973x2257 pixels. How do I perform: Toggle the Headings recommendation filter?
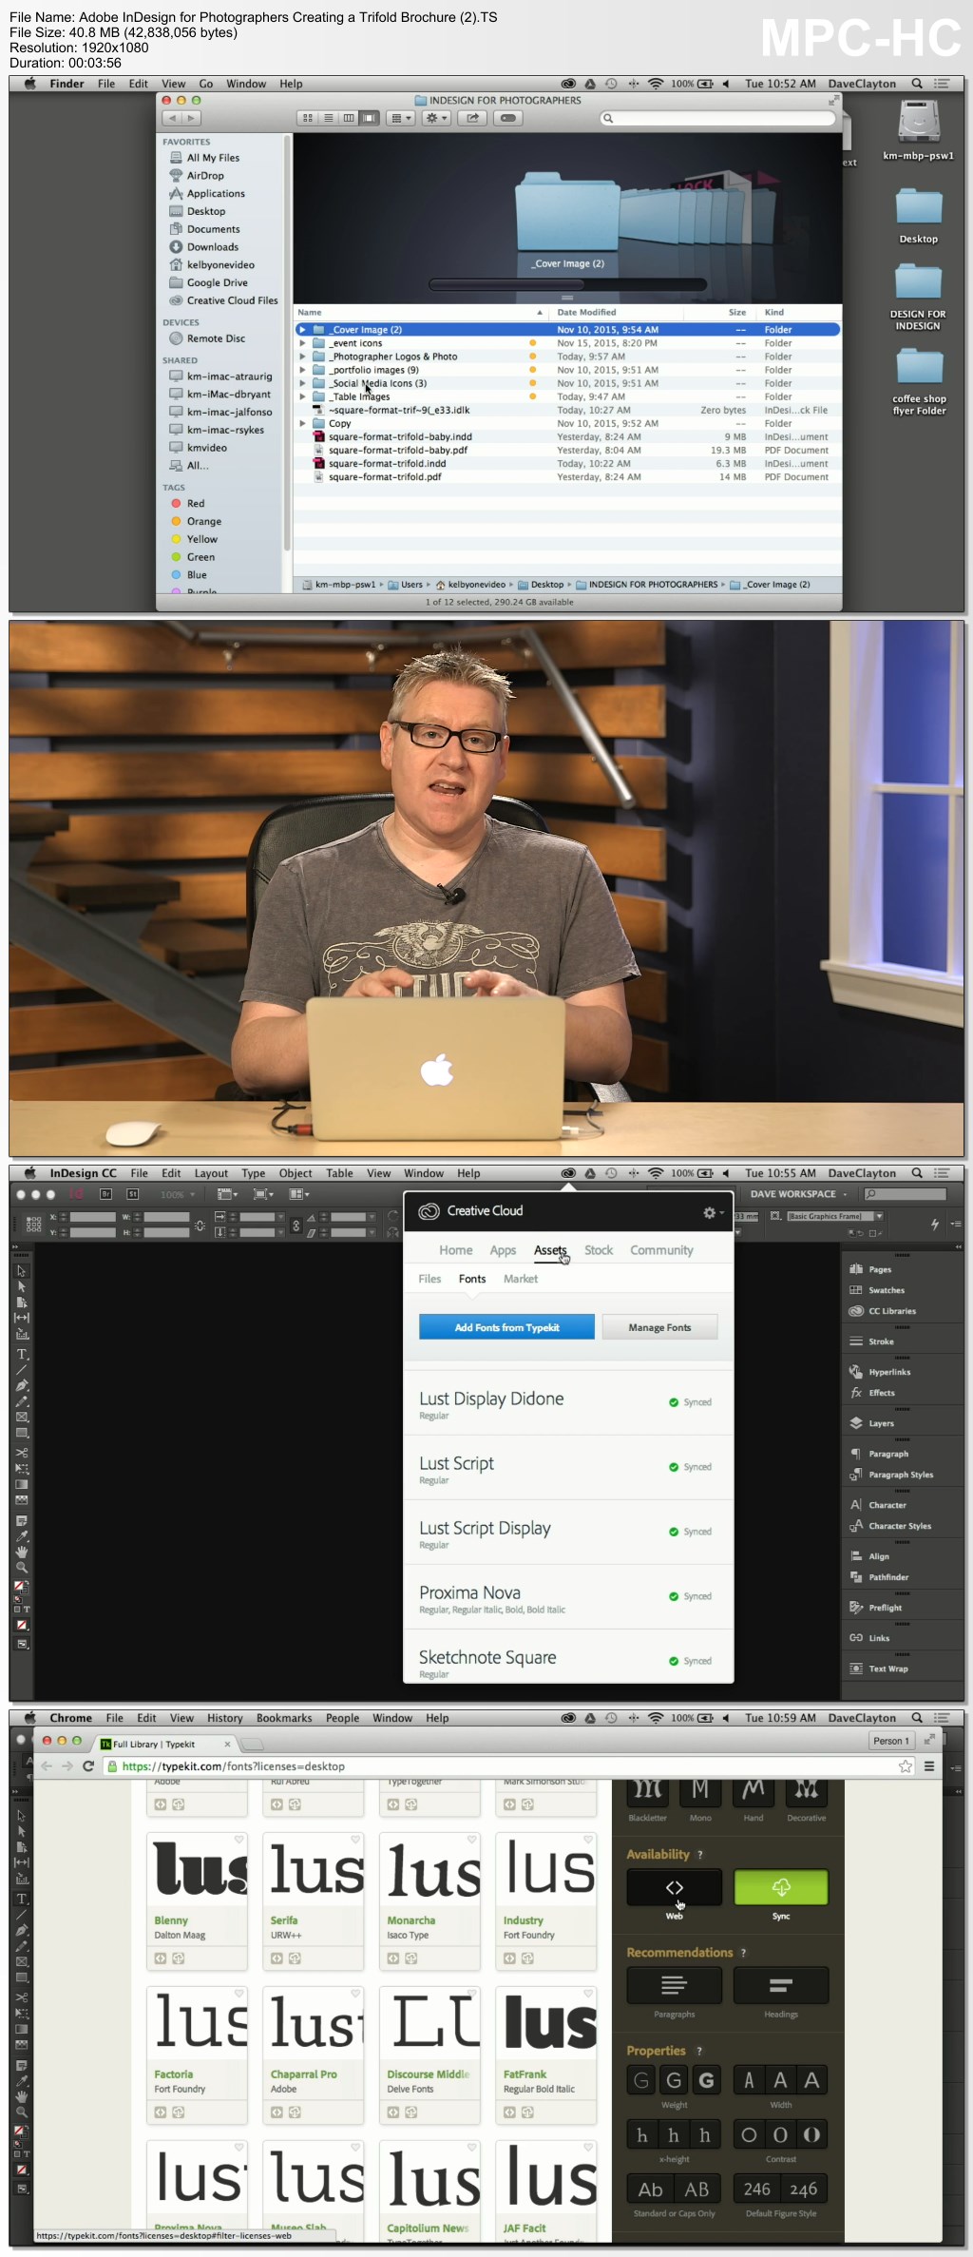[x=781, y=1985]
